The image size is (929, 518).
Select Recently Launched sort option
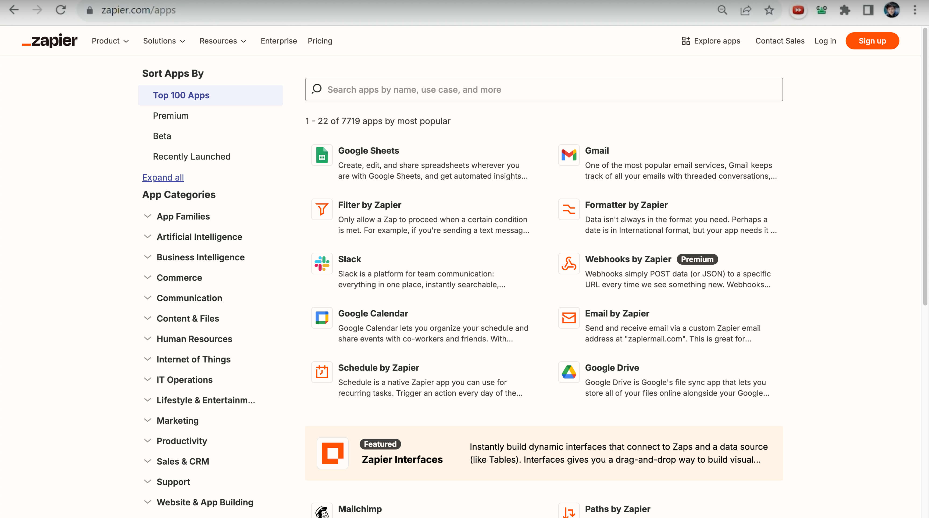(x=191, y=156)
